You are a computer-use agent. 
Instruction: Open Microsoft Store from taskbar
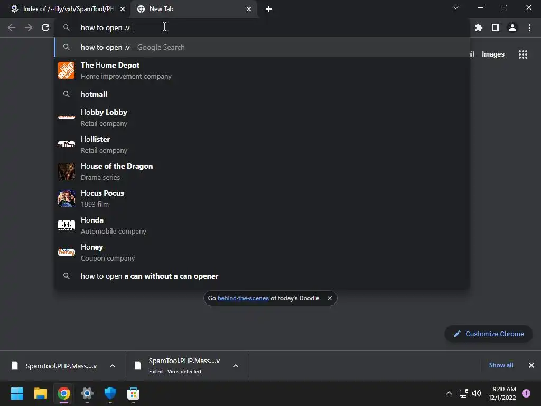pyautogui.click(x=133, y=393)
